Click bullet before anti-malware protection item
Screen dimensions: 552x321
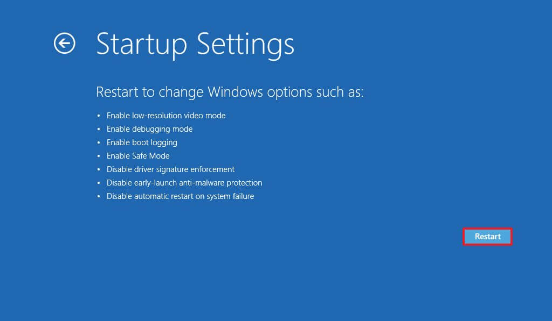point(99,183)
